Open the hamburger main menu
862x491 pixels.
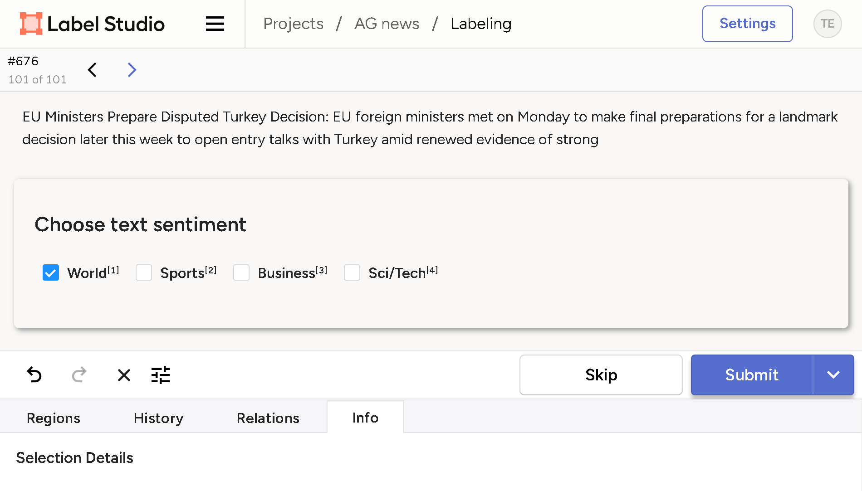tap(215, 24)
